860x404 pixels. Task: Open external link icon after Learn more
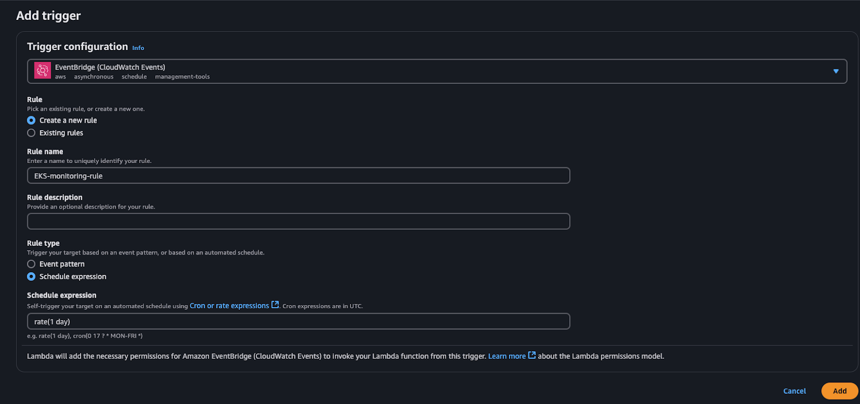click(x=532, y=355)
